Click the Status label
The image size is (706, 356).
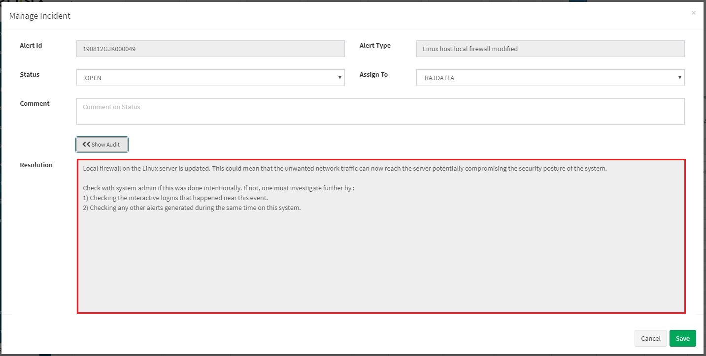(x=30, y=75)
